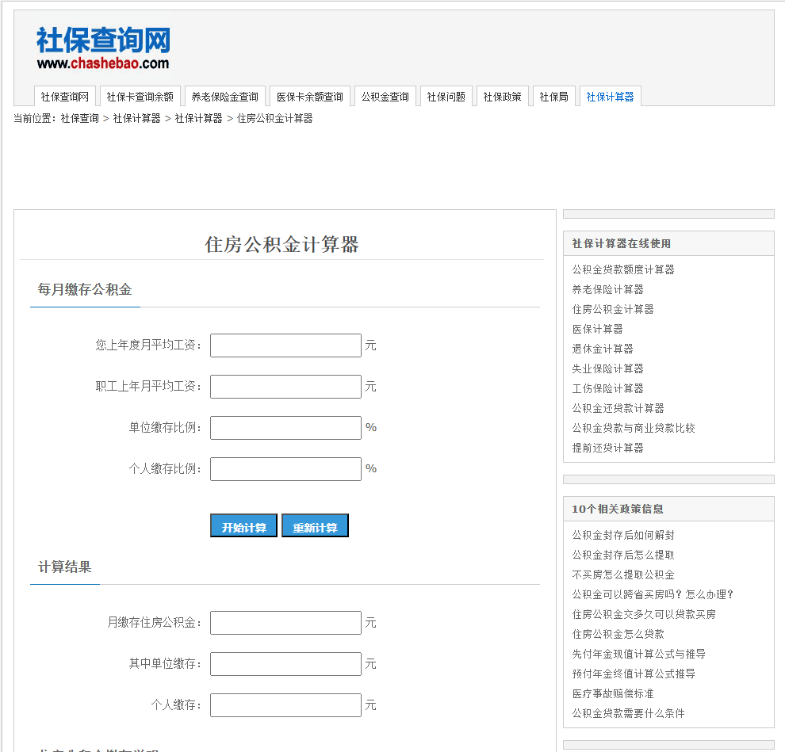Click the 开始计算 button
Screen dimensions: 785x752
point(243,525)
